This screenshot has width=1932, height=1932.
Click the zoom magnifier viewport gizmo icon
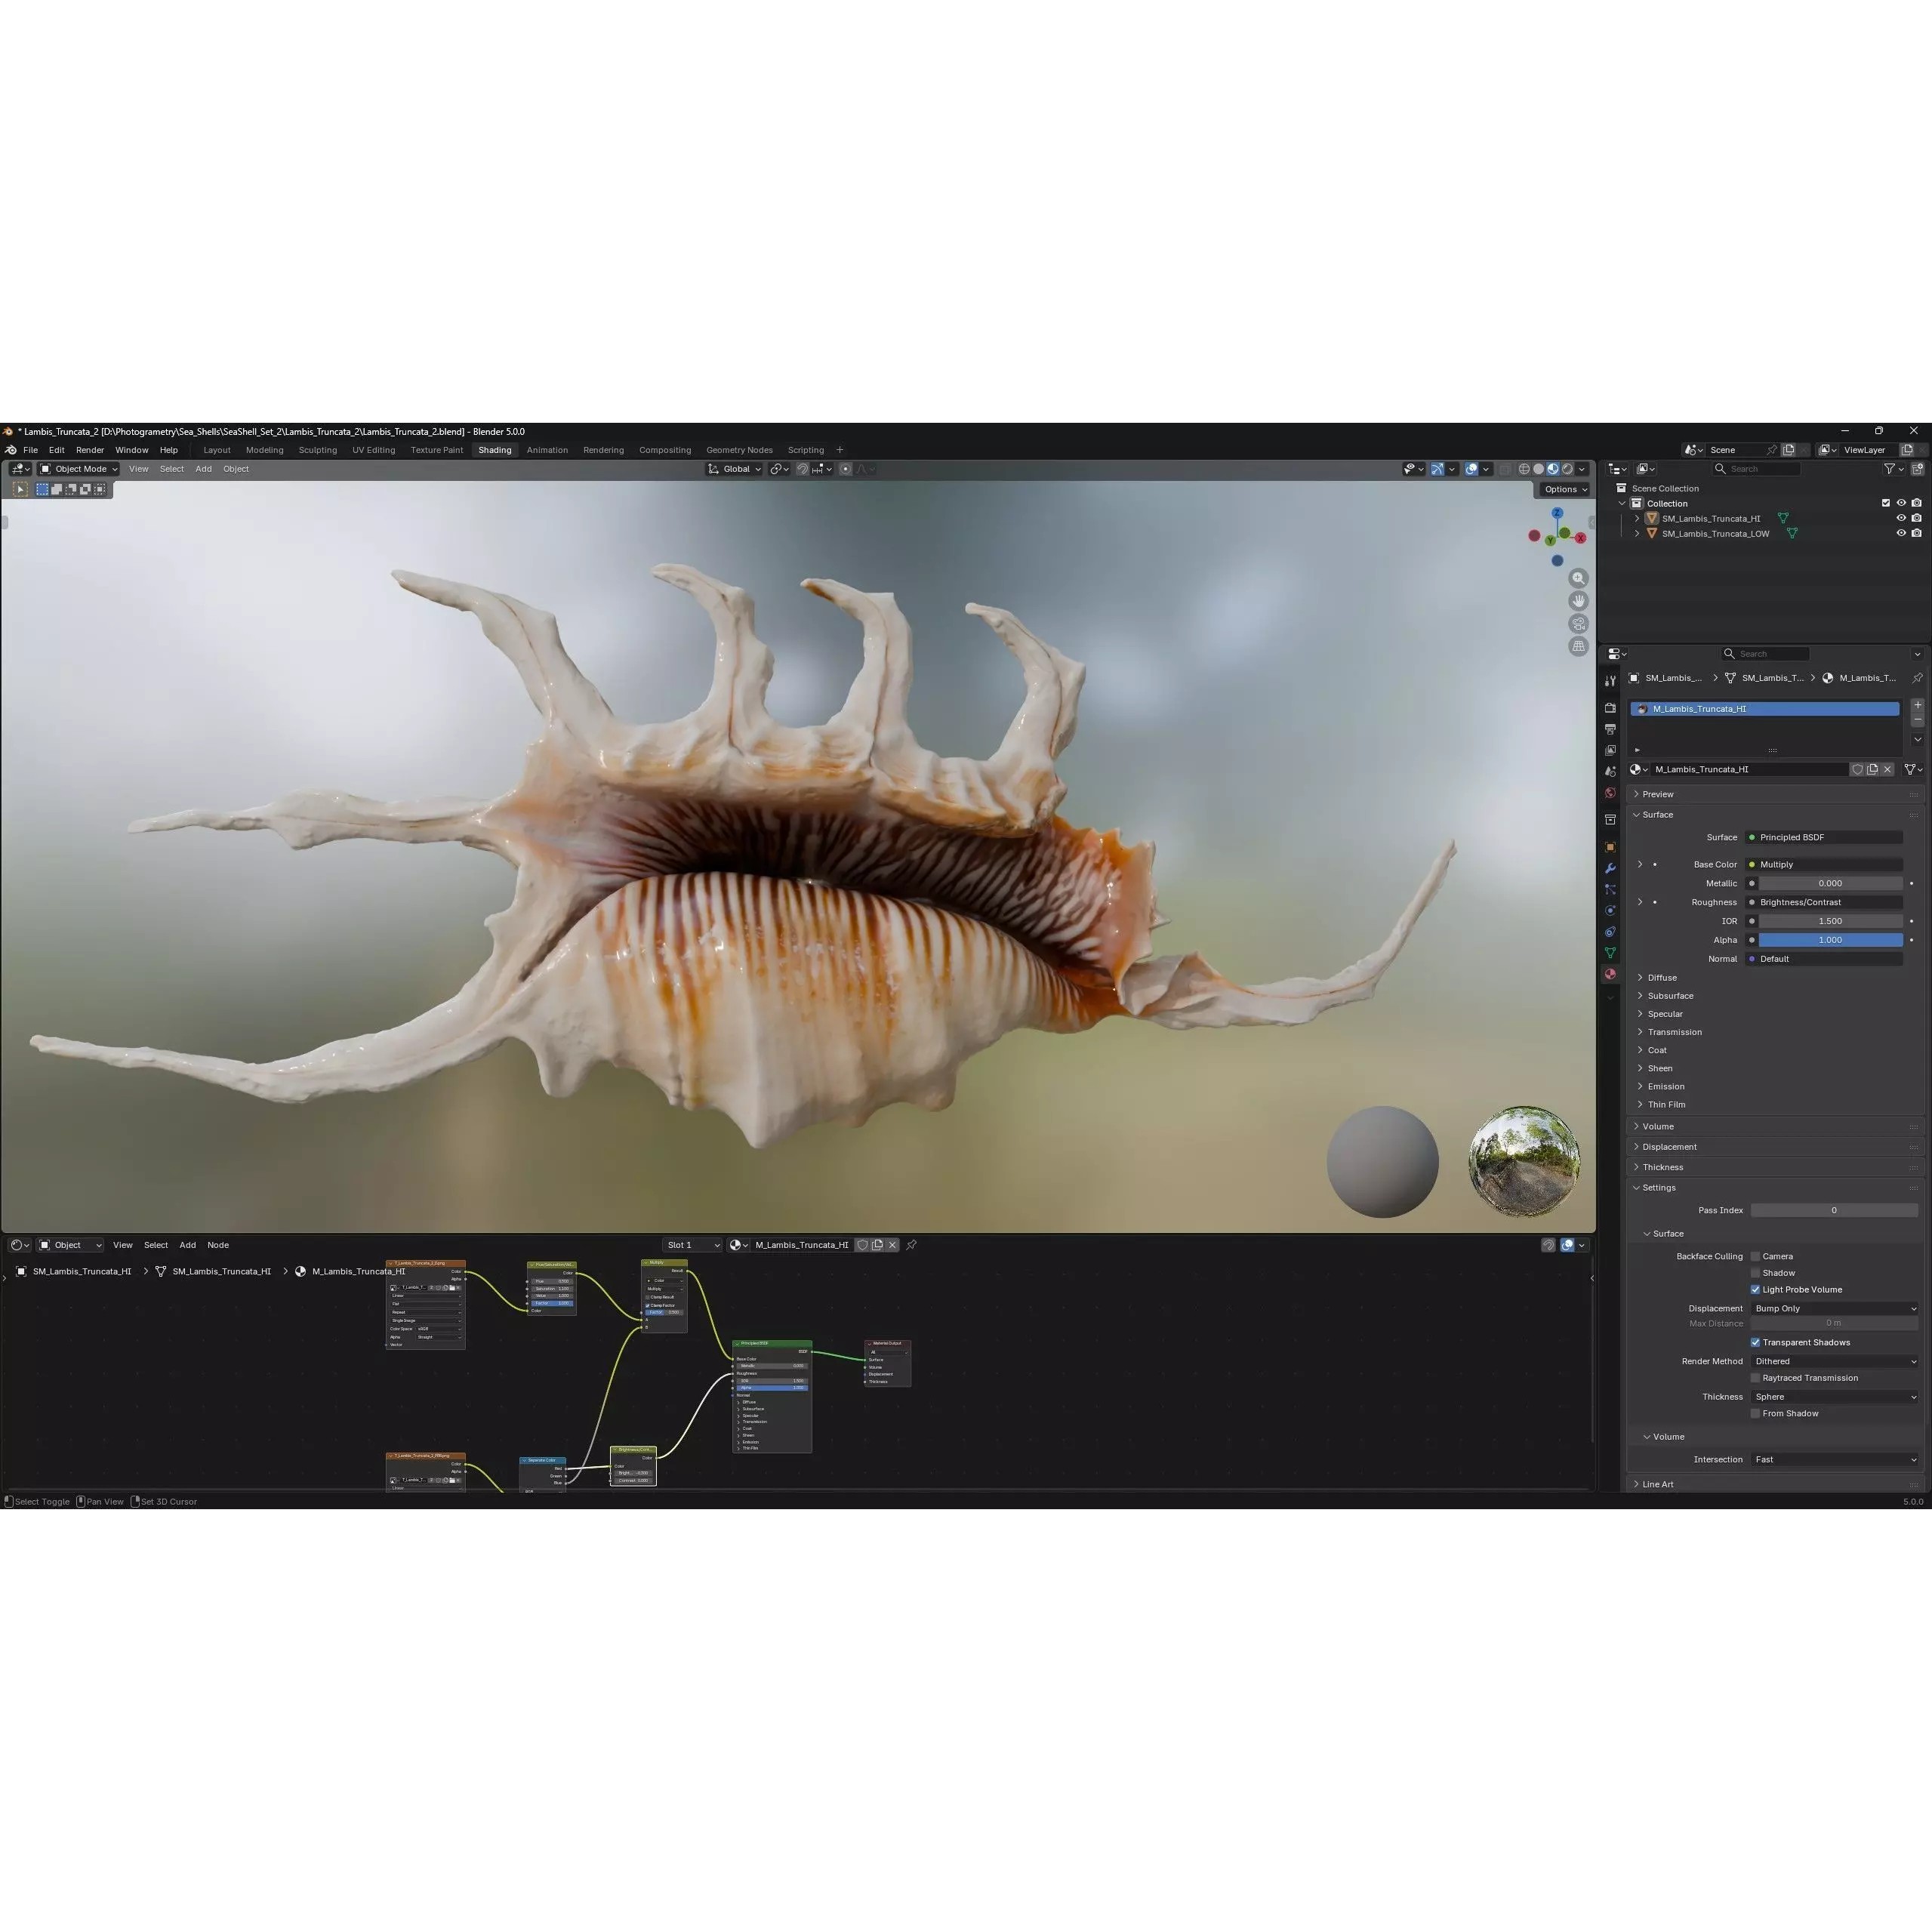pyautogui.click(x=1578, y=578)
